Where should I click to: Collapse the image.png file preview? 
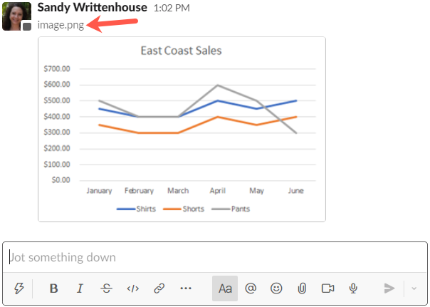(x=61, y=25)
